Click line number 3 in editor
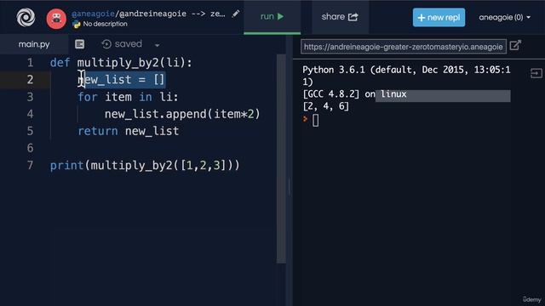The image size is (545, 306). coord(31,97)
